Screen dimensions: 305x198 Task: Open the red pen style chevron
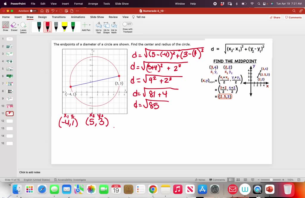point(50,31)
